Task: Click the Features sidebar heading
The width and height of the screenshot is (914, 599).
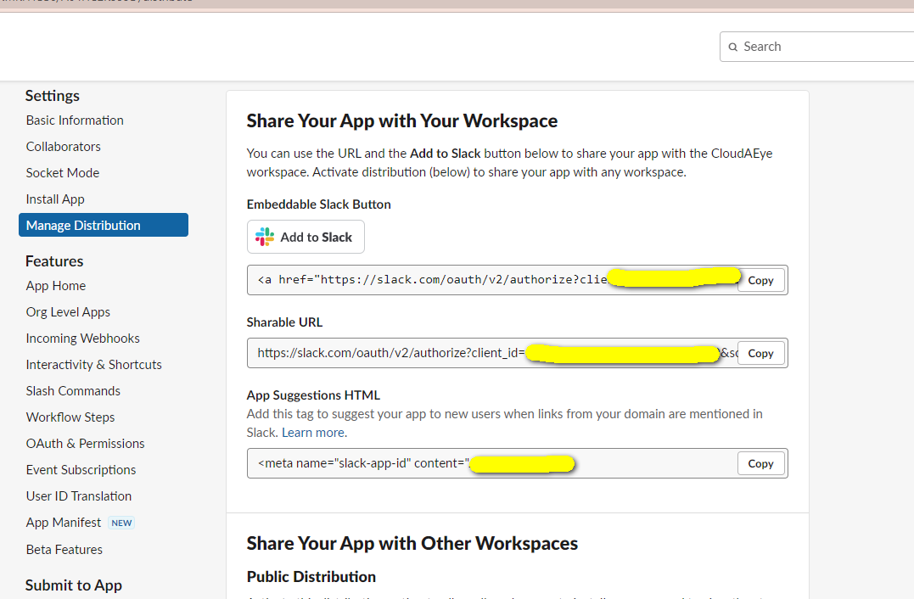Action: (x=54, y=261)
